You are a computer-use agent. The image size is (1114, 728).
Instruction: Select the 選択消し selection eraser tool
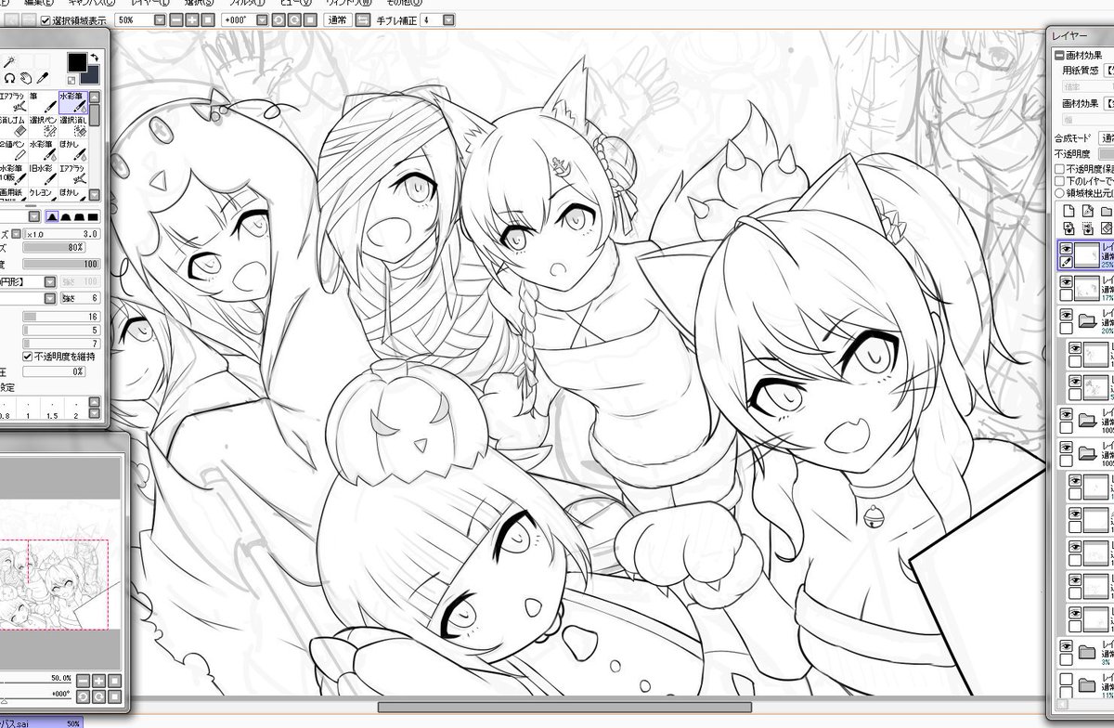coord(72,127)
